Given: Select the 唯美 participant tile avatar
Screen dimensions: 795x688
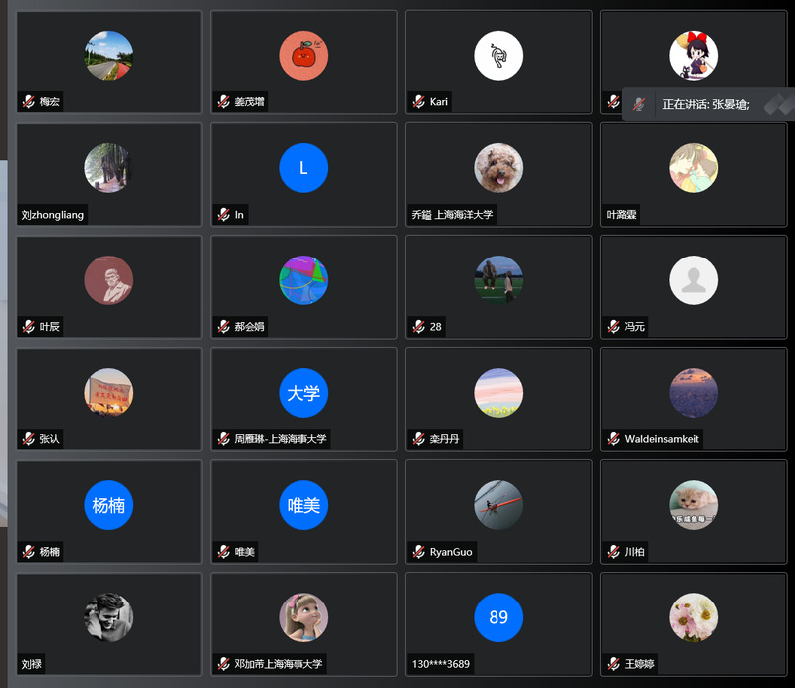Looking at the screenshot, I should (303, 505).
